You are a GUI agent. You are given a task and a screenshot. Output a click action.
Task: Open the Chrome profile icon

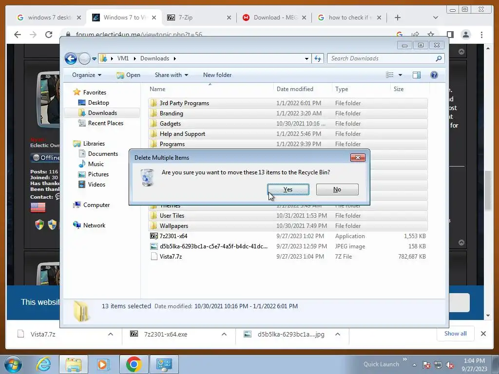pos(466,35)
